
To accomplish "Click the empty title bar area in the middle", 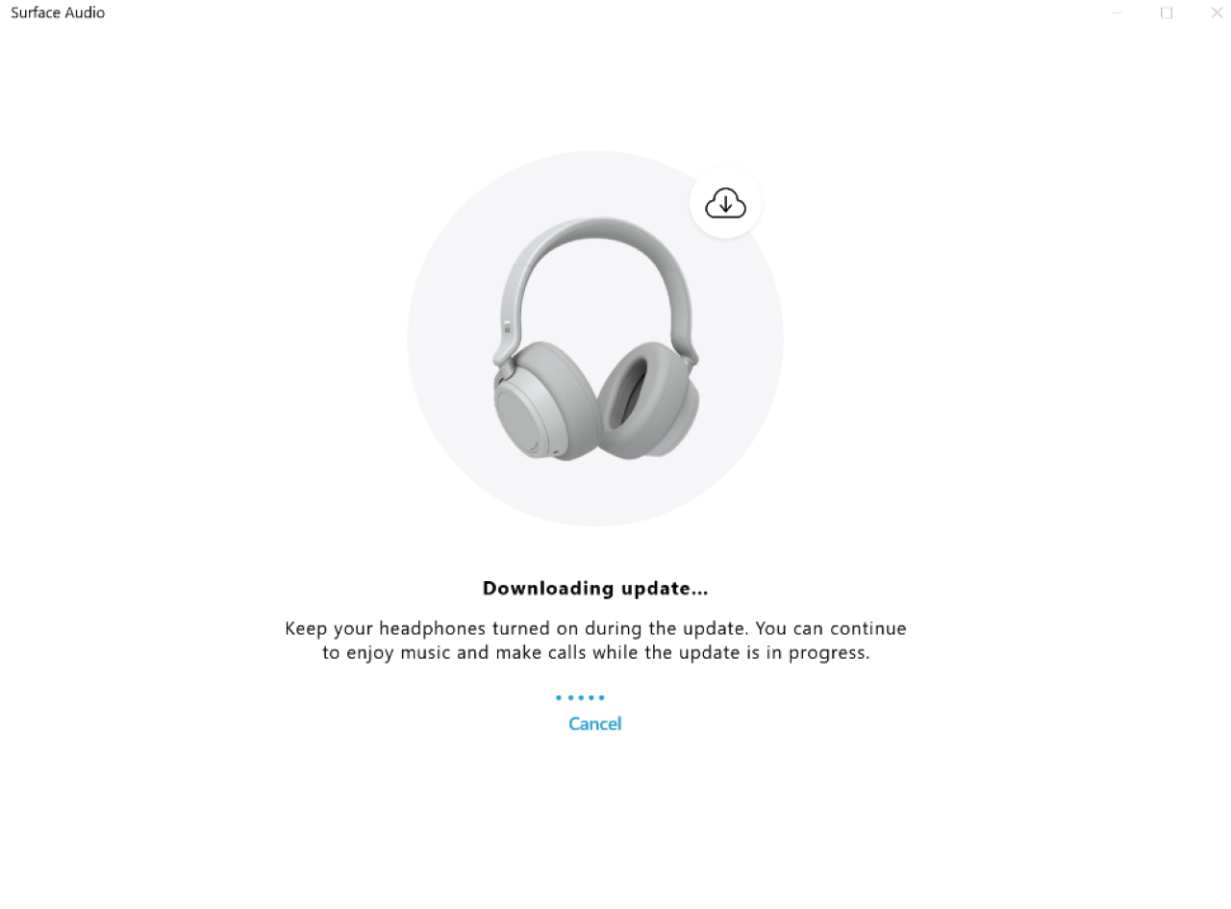I will pos(596,13).
